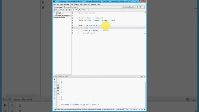Open the run configuration dropdown wemar_file_write
The width and height of the screenshot is (199, 112).
129,7
